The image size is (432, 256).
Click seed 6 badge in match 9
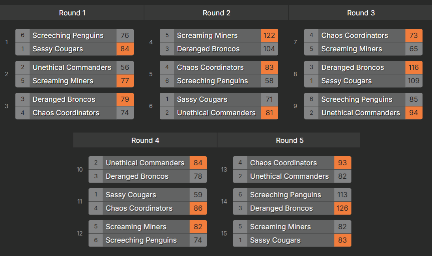pos(311,99)
